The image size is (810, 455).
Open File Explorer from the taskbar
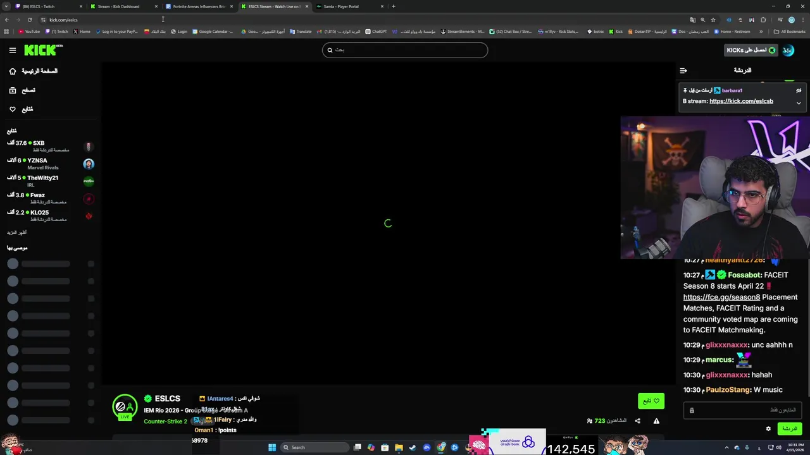(399, 447)
